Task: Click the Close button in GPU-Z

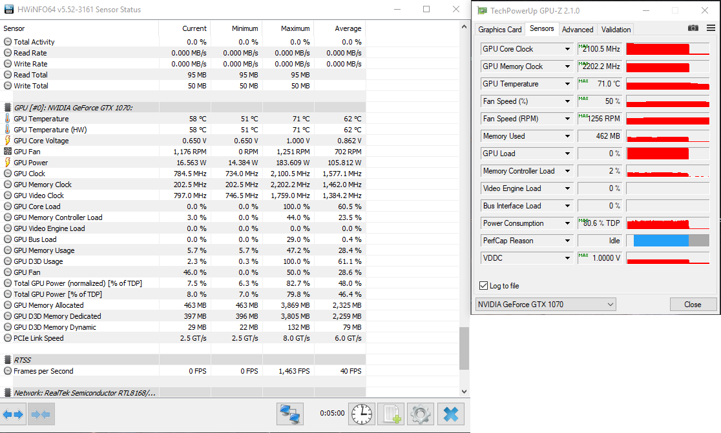Action: tap(693, 305)
